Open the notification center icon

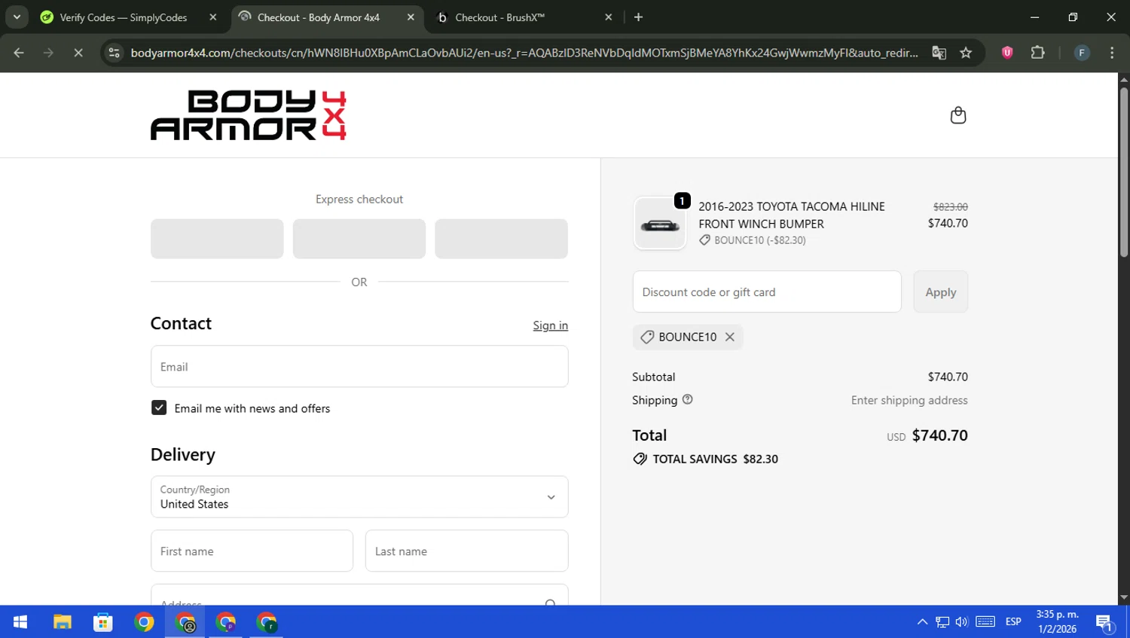pos(1104,623)
